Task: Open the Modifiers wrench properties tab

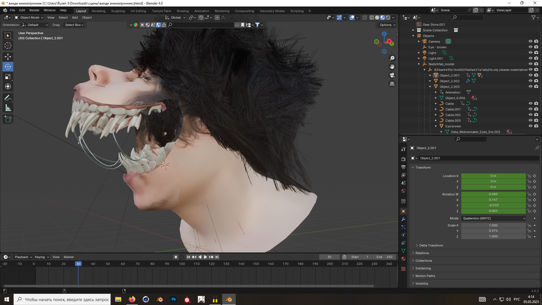Action: tap(403, 219)
